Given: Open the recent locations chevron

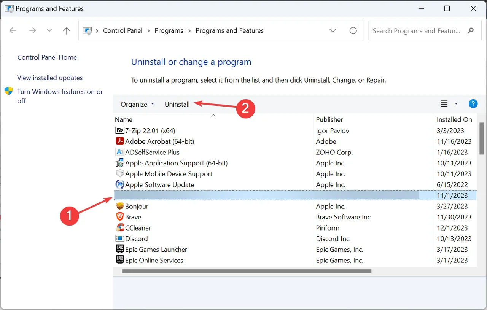Looking at the screenshot, I should (x=49, y=31).
